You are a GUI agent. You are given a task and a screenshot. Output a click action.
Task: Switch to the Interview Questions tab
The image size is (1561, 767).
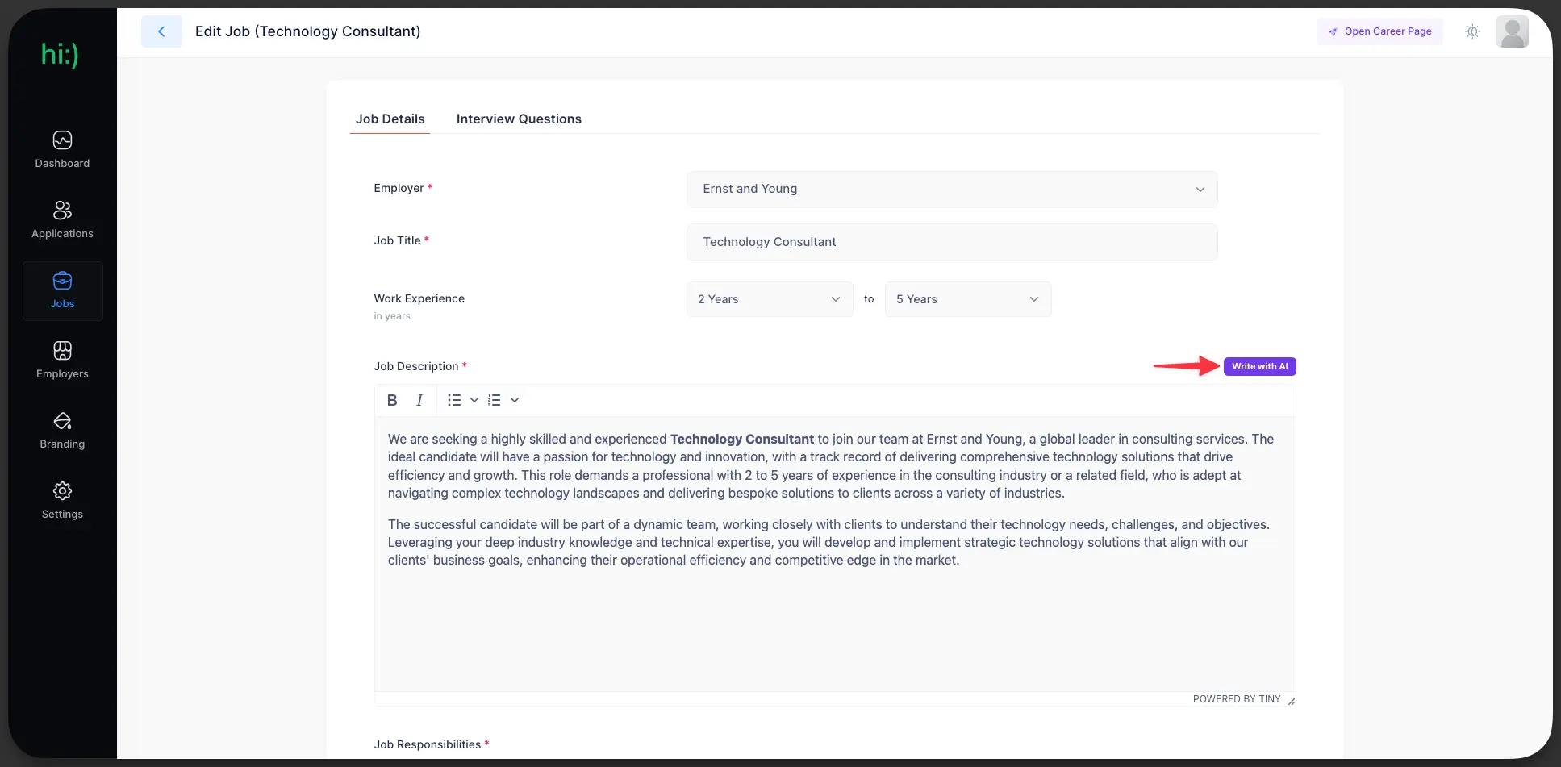pos(519,119)
